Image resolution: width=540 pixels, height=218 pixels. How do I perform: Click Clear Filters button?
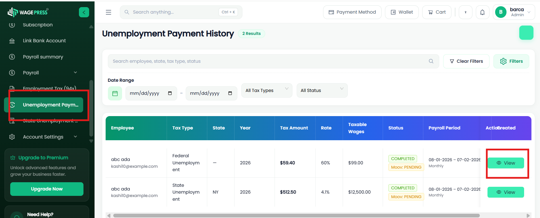(x=466, y=61)
